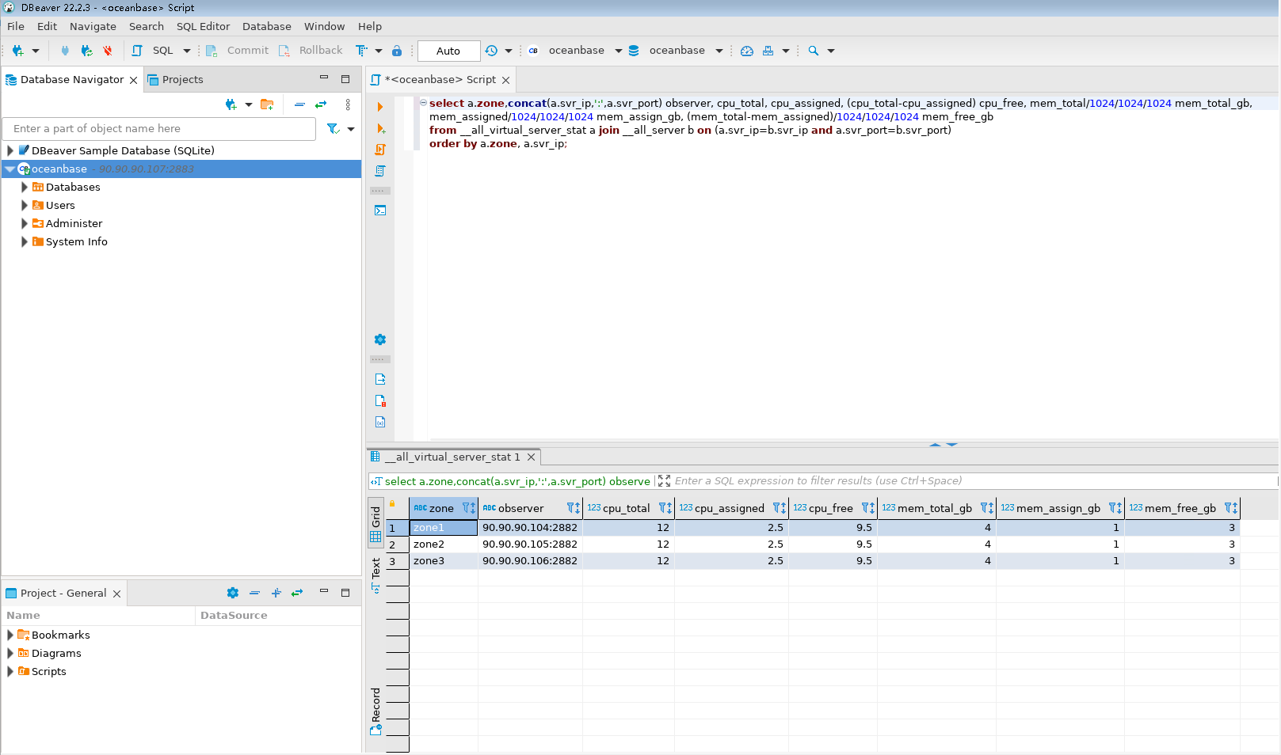Select the zone3 cell
The image size is (1281, 755).
coord(443,561)
